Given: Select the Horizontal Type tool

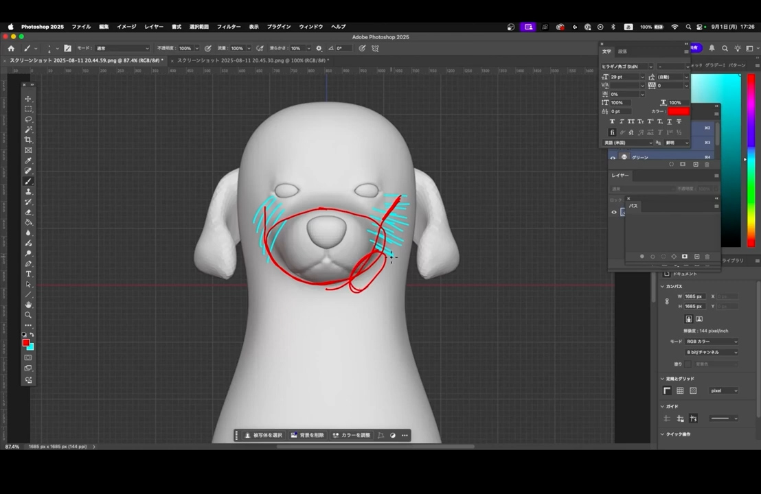Looking at the screenshot, I should coord(28,274).
